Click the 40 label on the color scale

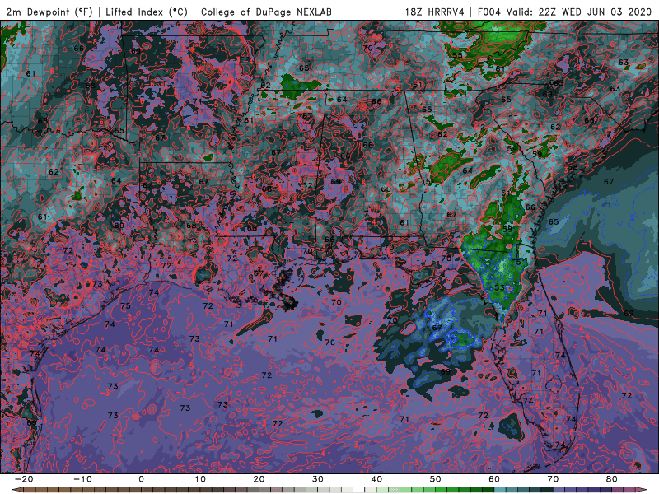coord(376,479)
